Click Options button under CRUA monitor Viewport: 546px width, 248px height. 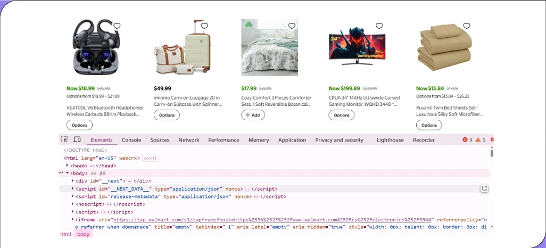coord(342,115)
